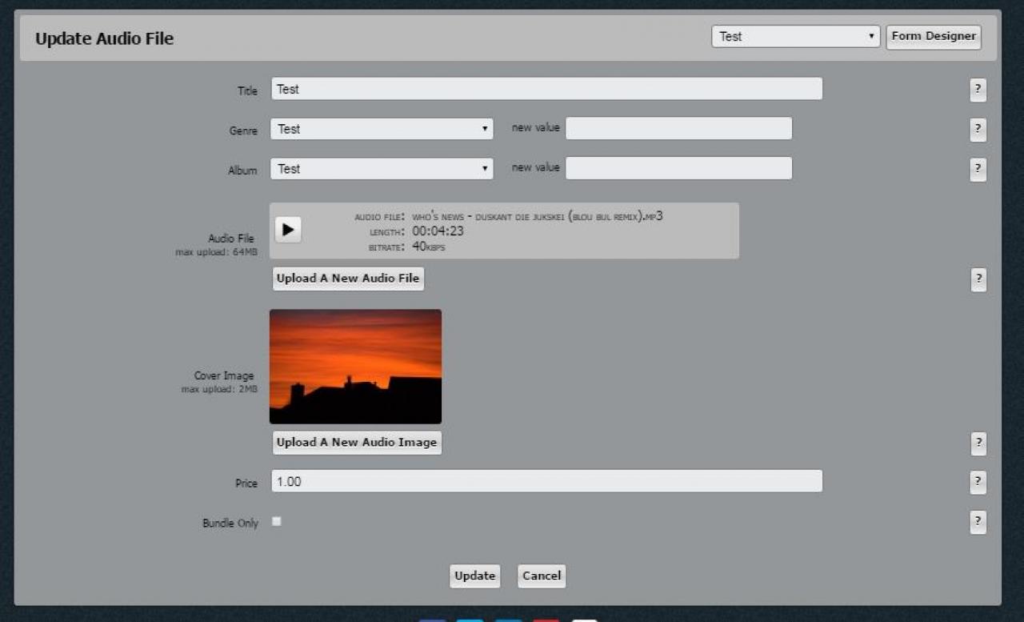
Task: Enable the Bundle Only checkbox
Action: [x=277, y=522]
